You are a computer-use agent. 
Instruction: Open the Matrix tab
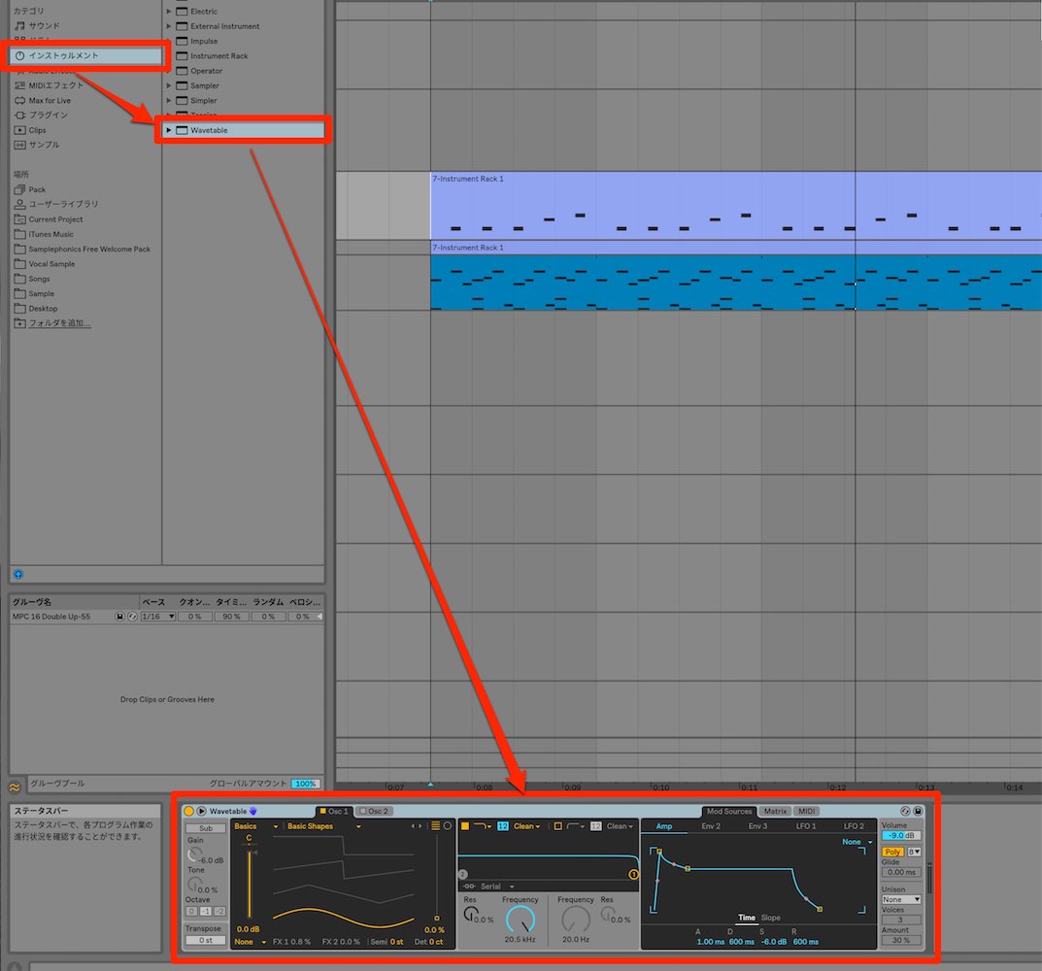click(x=775, y=811)
